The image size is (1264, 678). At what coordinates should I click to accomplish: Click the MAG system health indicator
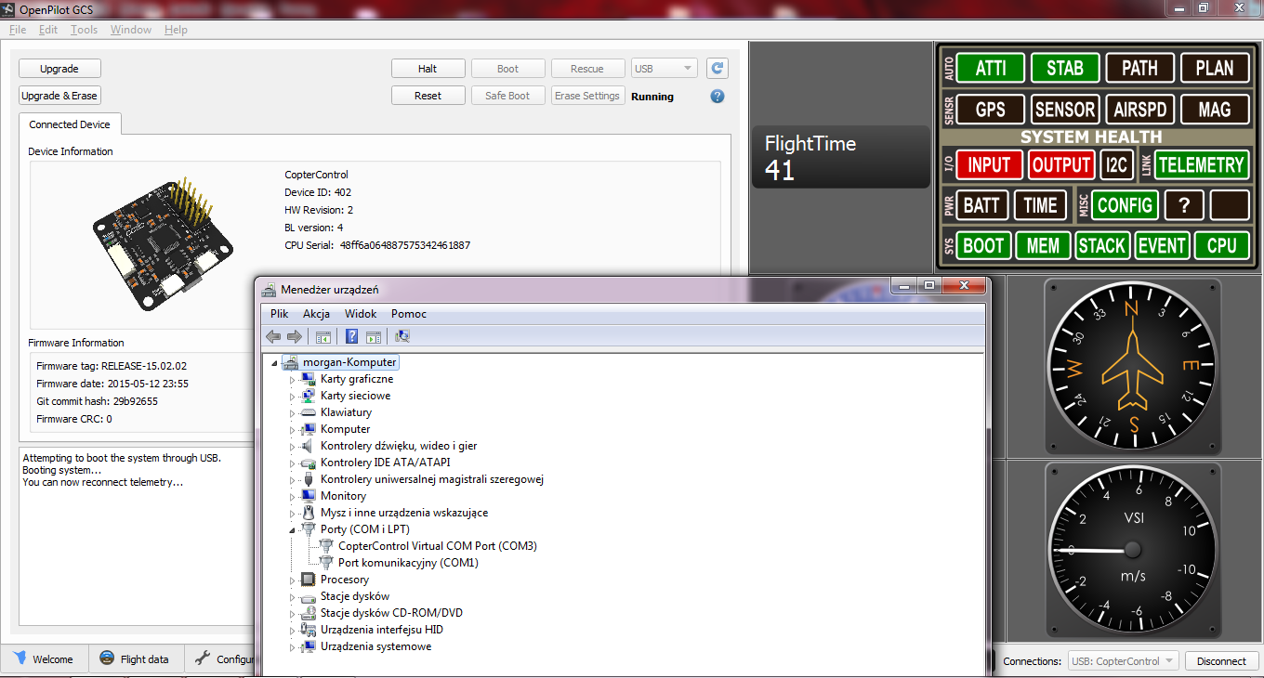[1215, 110]
